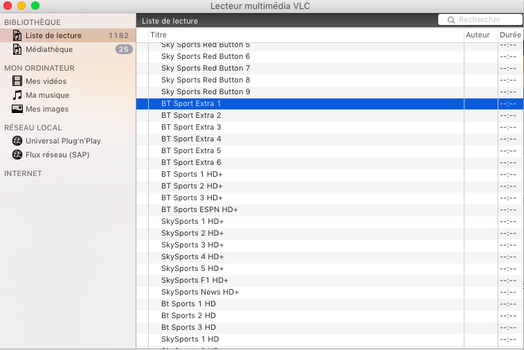Click the 1182 playlist item count badge
Screen dimensions: 524x350
pos(118,35)
